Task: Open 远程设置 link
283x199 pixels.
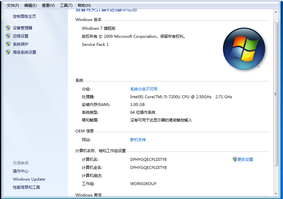Action: (x=21, y=36)
